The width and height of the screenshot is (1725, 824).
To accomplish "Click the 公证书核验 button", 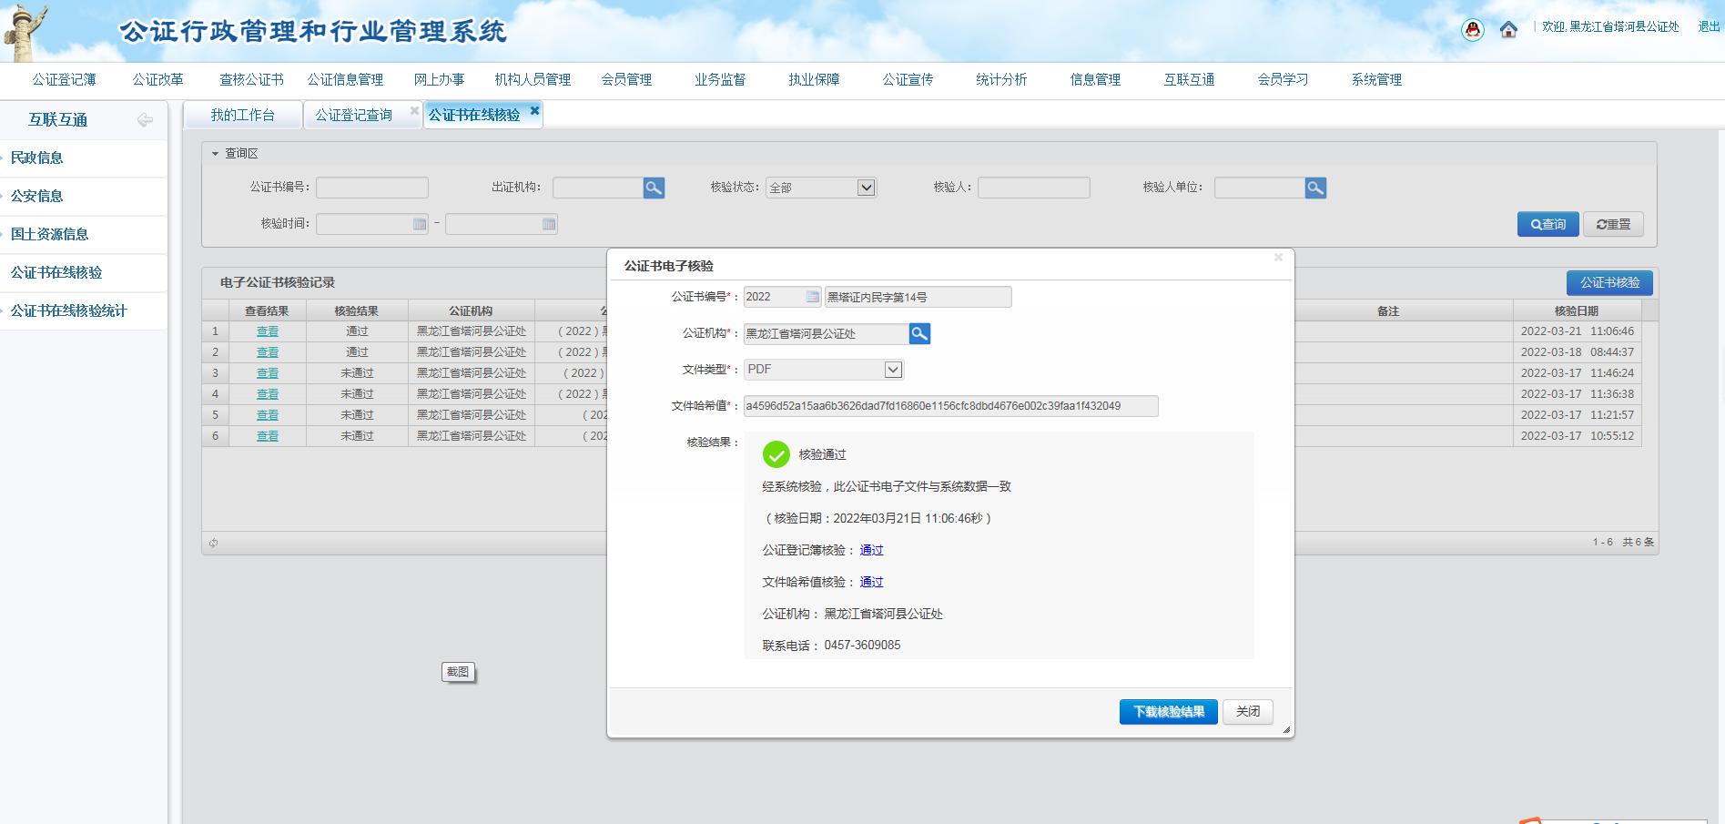I will [x=1609, y=283].
